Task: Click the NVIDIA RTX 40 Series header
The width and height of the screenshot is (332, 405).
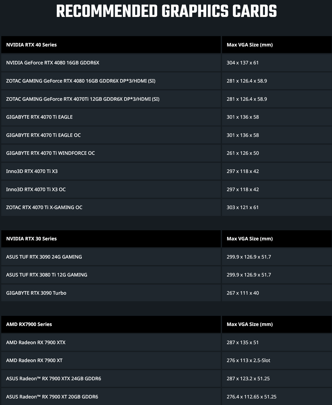Action: point(111,45)
